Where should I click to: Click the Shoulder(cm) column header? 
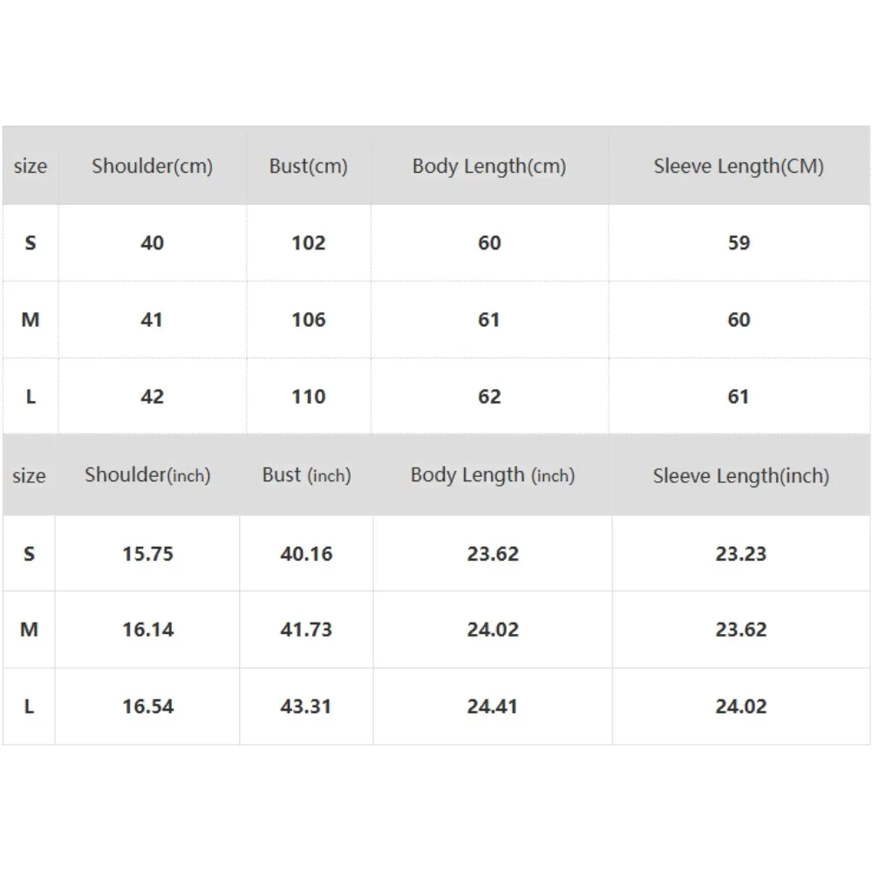[x=152, y=166]
